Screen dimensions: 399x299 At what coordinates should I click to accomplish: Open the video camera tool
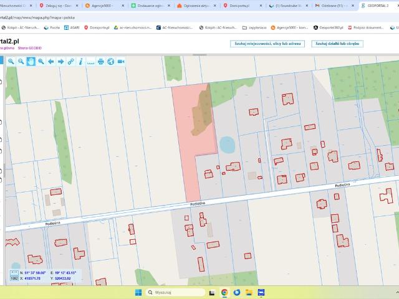(120, 61)
